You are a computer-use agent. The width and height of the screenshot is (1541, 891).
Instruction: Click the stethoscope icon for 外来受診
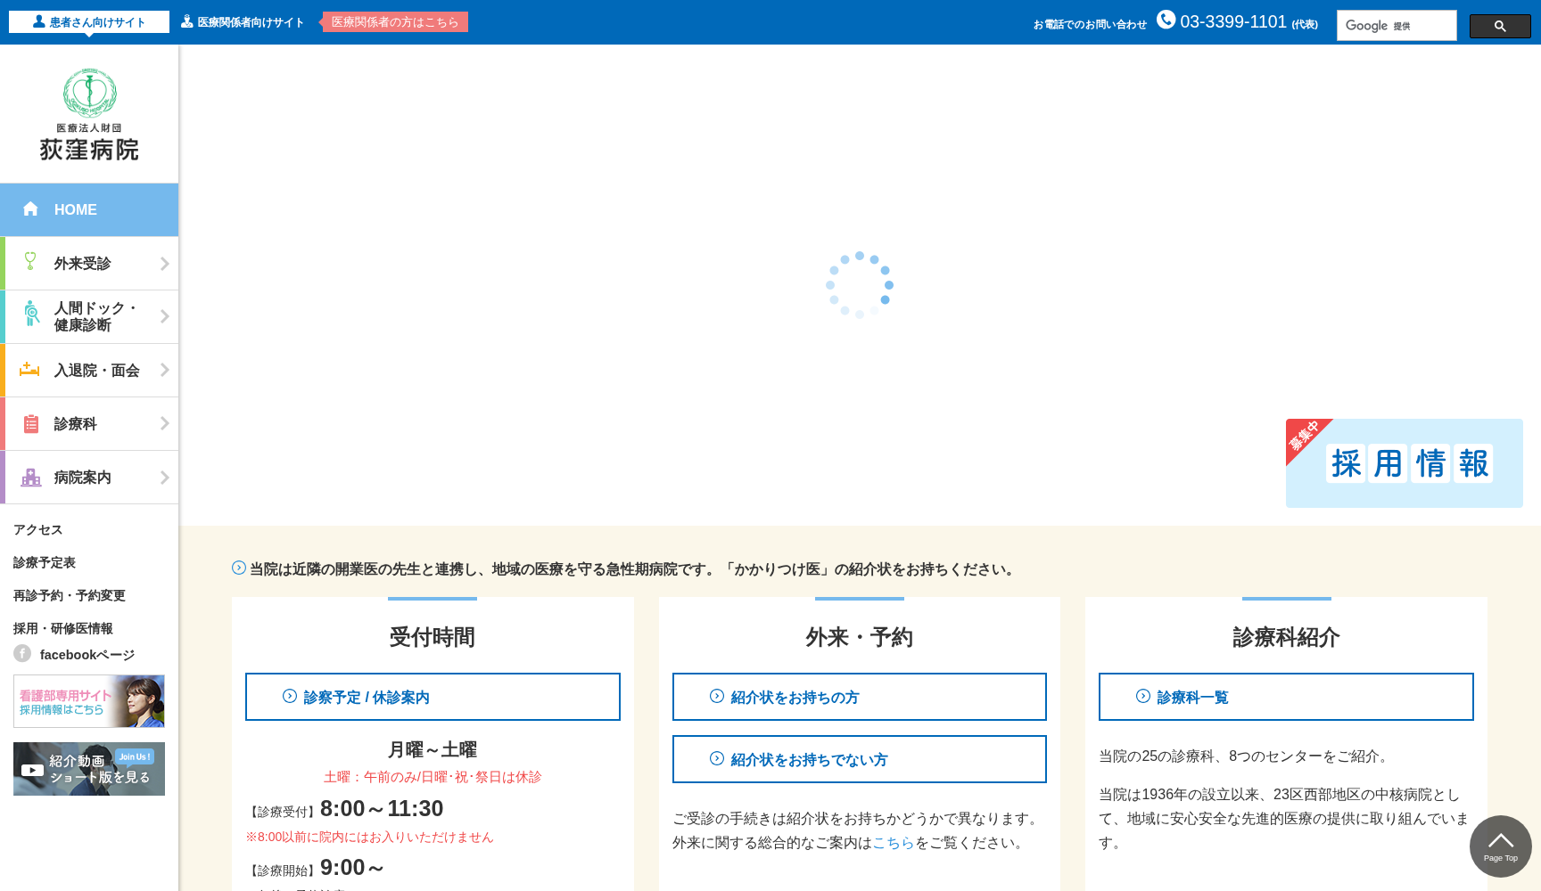[x=29, y=262]
